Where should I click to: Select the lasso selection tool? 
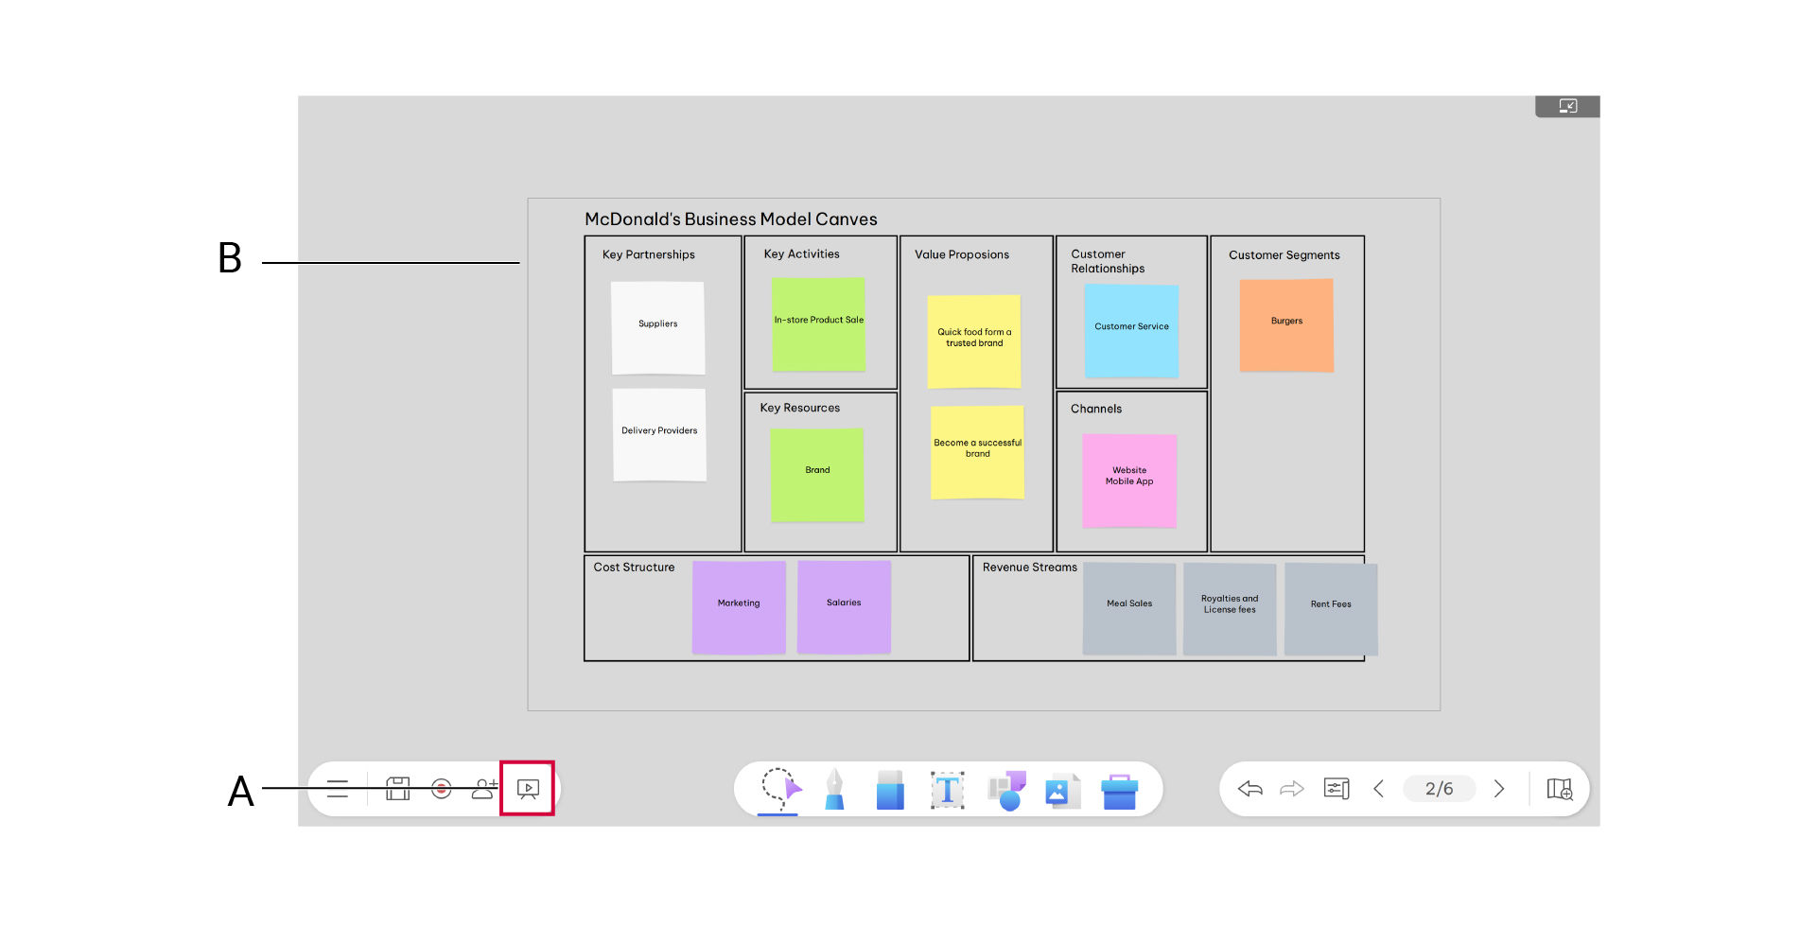point(779,789)
